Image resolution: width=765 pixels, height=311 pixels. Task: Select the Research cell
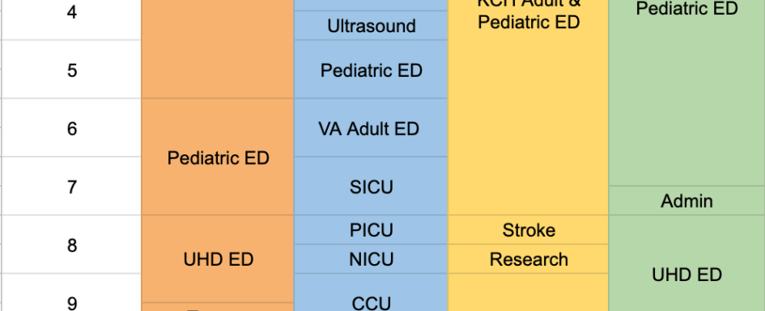click(529, 259)
